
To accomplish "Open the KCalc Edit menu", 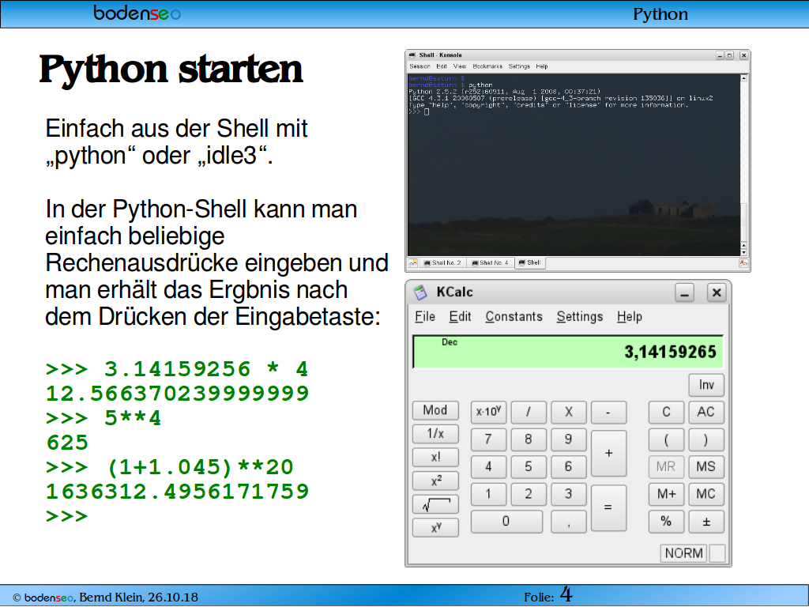I will pyautogui.click(x=460, y=316).
